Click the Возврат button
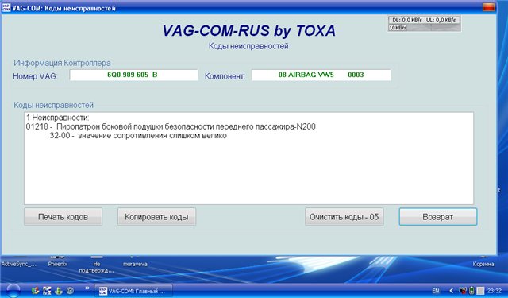 [437, 217]
